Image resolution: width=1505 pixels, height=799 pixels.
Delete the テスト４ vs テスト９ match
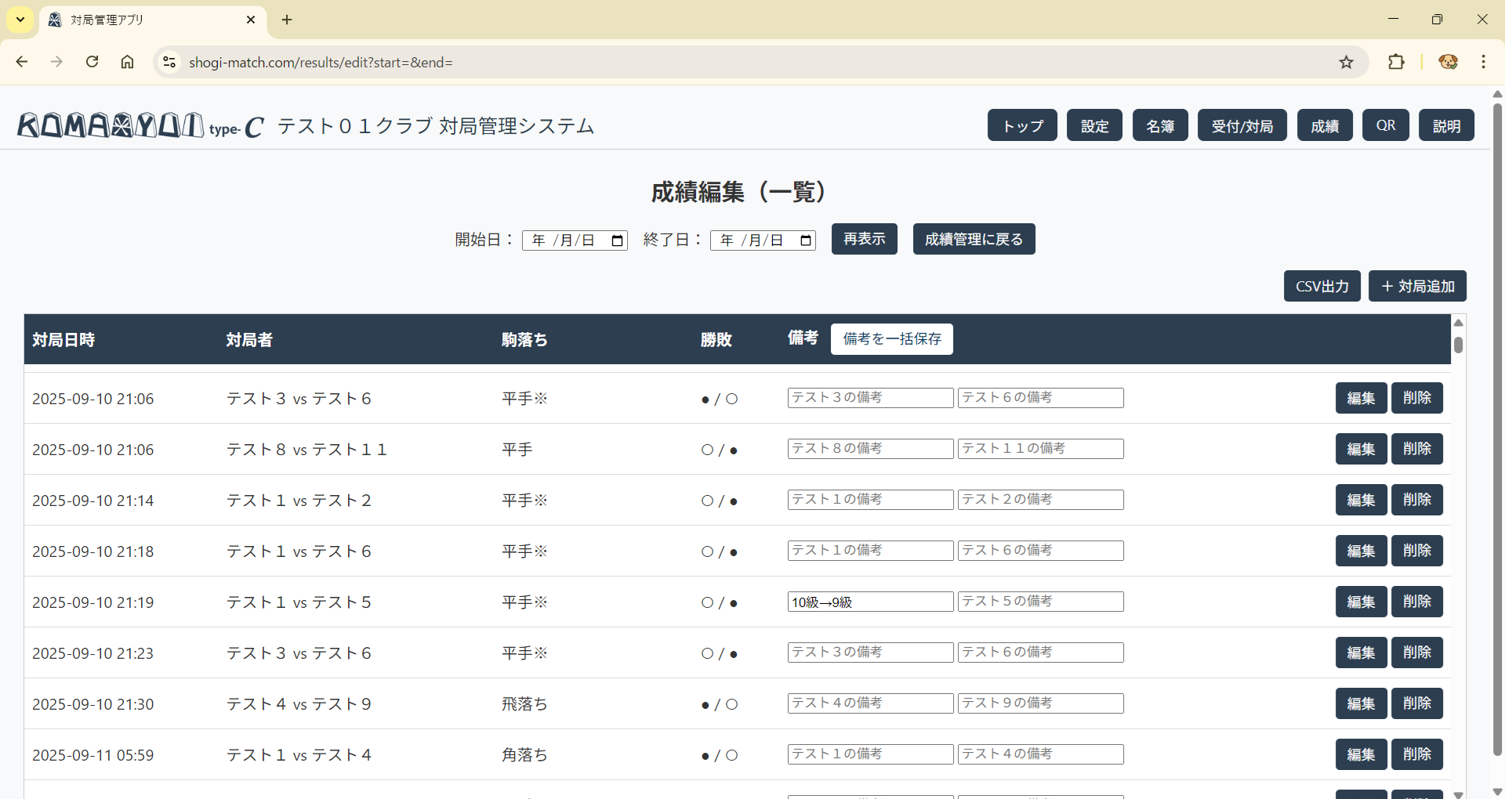pos(1416,703)
